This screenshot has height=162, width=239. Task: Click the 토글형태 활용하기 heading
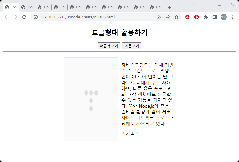pos(119,32)
